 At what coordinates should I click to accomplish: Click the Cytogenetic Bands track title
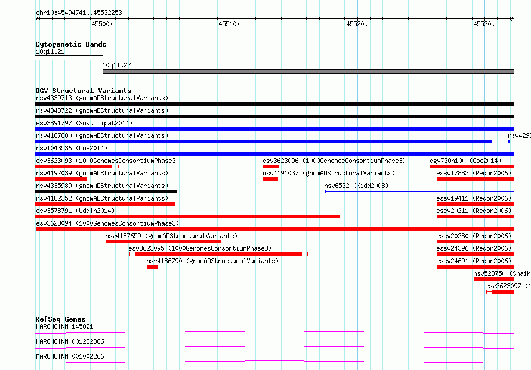coord(71,44)
